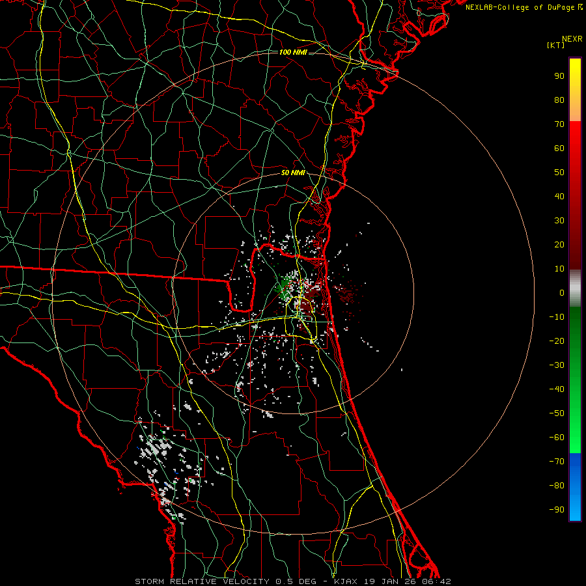Click the 90 value on velocity scale

(559, 76)
